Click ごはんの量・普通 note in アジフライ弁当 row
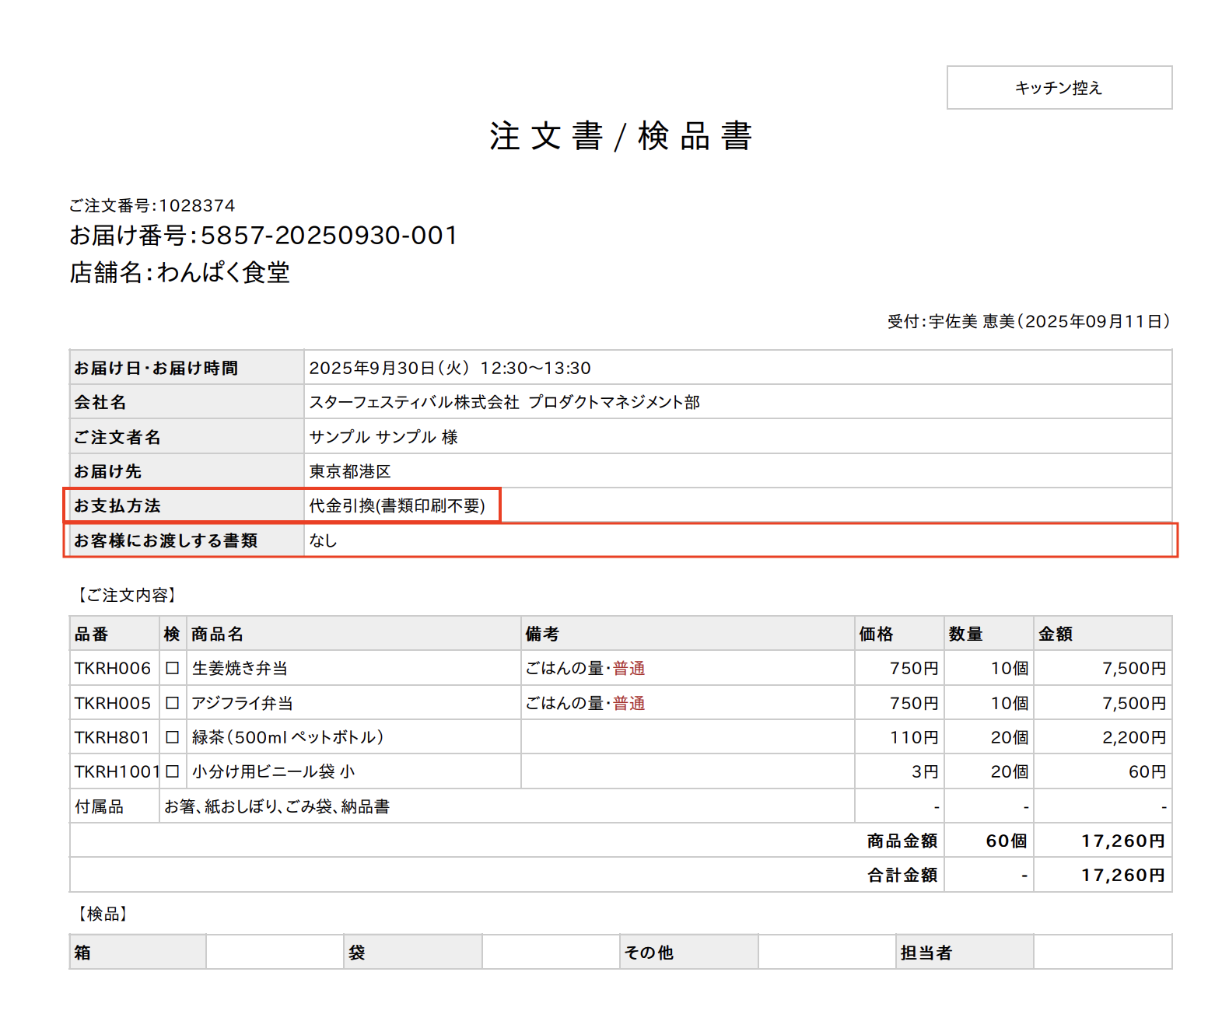The width and height of the screenshot is (1229, 1028). (585, 703)
